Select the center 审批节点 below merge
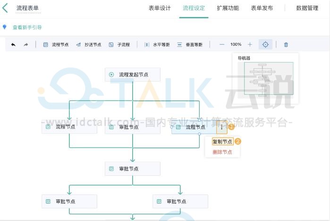 [133, 169]
